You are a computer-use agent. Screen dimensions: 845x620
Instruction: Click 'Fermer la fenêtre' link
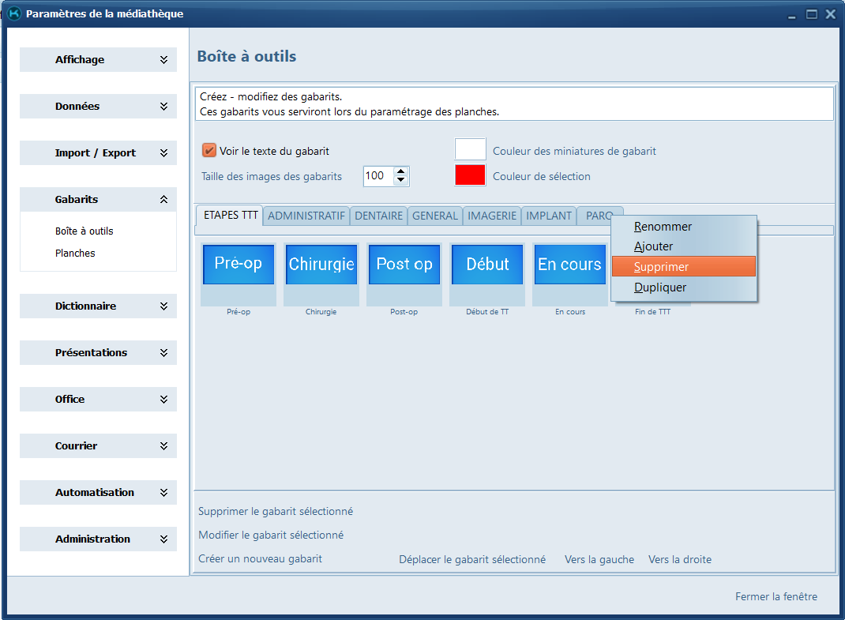point(776,597)
